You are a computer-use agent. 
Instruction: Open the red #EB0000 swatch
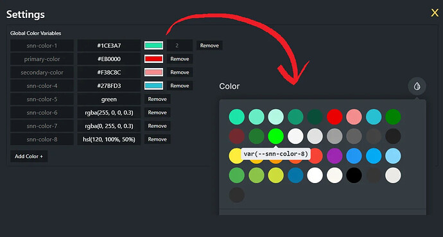tap(153, 59)
